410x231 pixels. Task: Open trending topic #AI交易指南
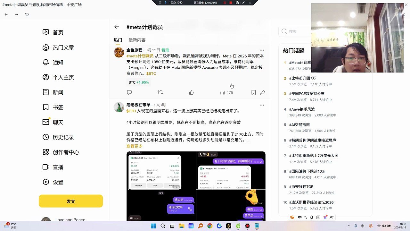click(299, 124)
